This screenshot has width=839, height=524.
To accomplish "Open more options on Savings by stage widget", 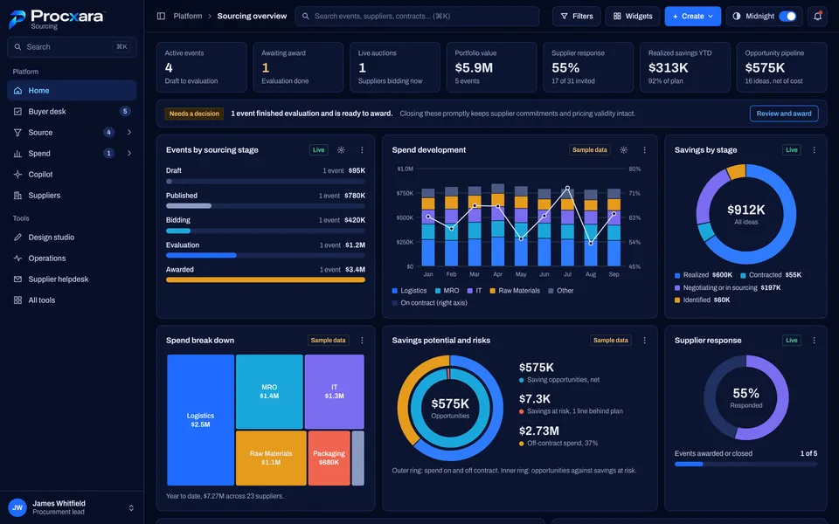I will click(814, 149).
